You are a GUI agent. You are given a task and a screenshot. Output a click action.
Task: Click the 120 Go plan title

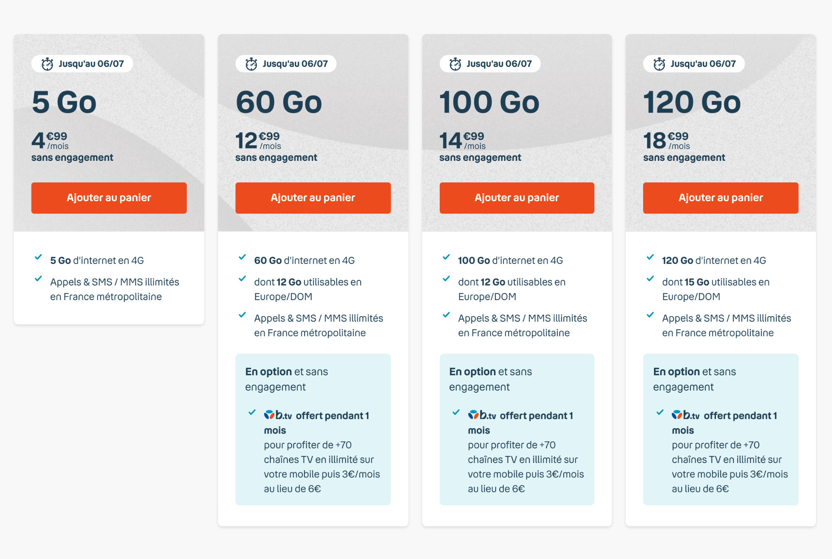(692, 102)
